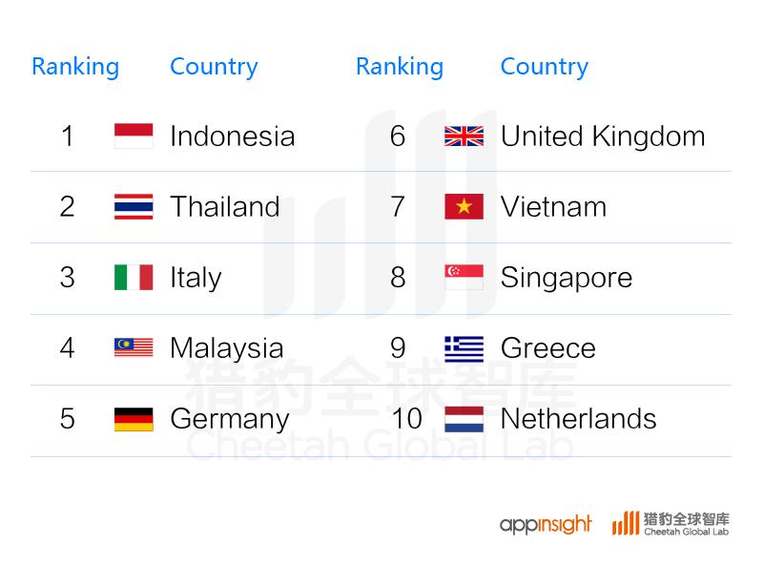Click the left Ranking column header
This screenshot has height=566, width=764.
coord(75,67)
